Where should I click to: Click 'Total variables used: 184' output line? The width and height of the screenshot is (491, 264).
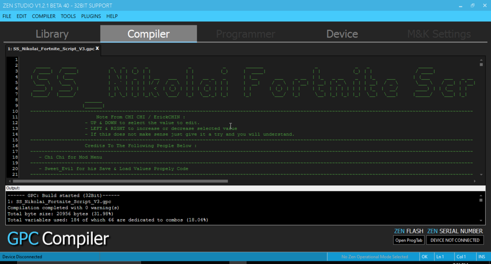click(x=108, y=220)
